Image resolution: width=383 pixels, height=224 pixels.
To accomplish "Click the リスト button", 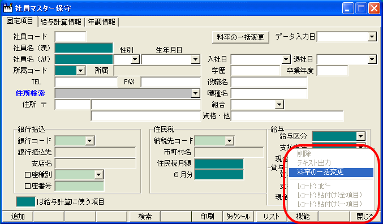I will point(271,217).
